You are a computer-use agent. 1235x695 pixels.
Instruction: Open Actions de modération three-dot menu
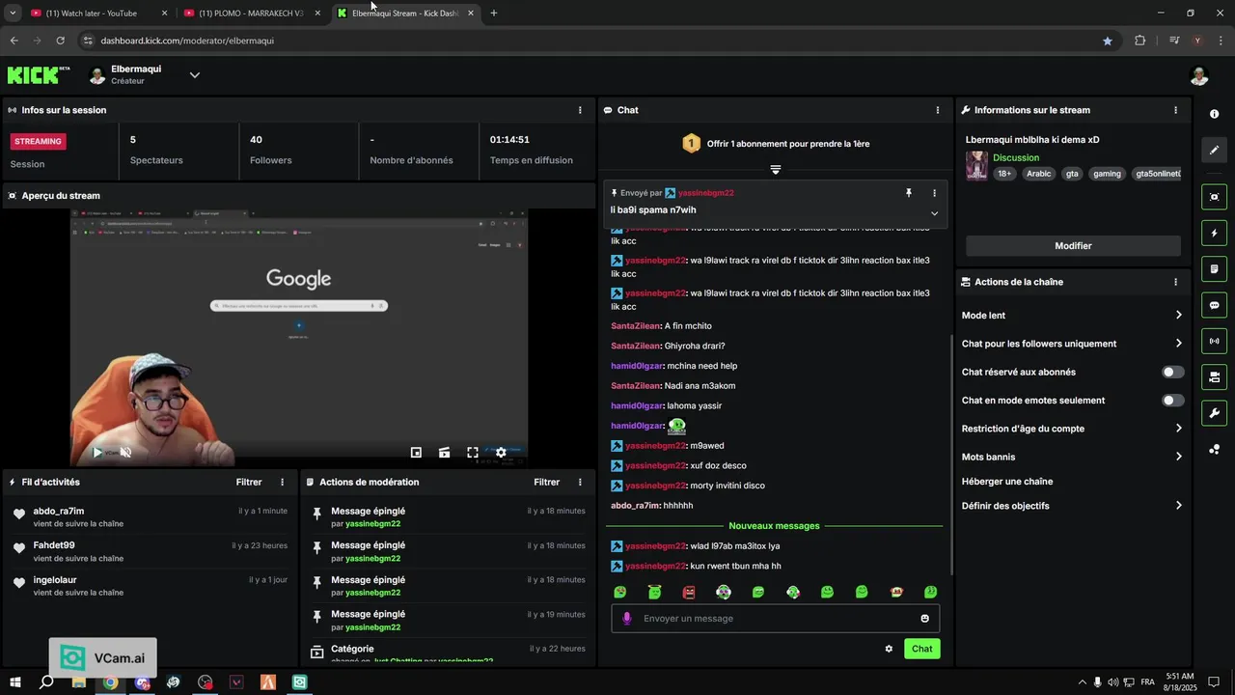point(580,482)
